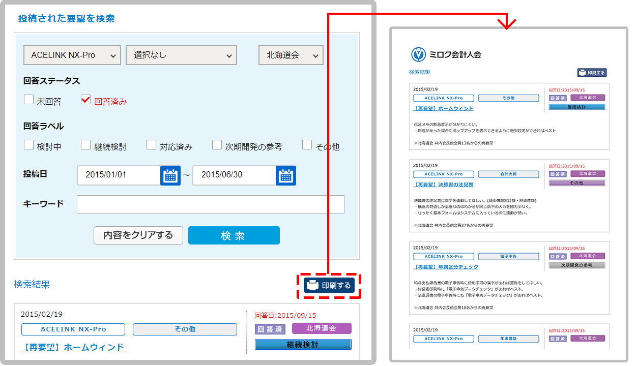Image resolution: width=636 pixels, height=366 pixels.
Task: Tick the 継続検討 label checkbox in search form
Action: point(85,145)
